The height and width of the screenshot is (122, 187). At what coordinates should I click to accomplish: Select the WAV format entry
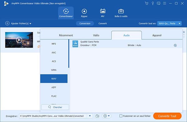[x=54, y=79]
